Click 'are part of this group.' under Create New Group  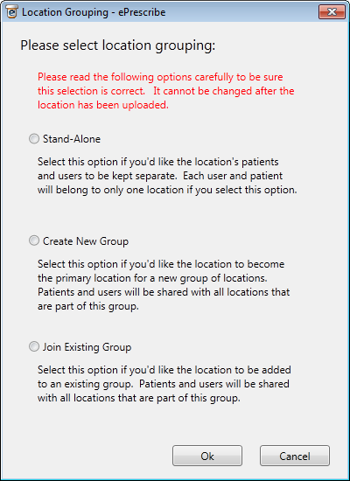(x=88, y=306)
